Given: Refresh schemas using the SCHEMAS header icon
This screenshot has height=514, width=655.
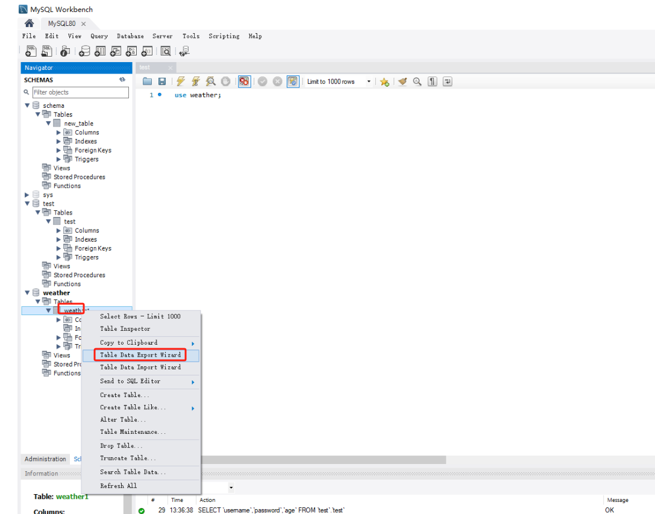Looking at the screenshot, I should click(122, 80).
